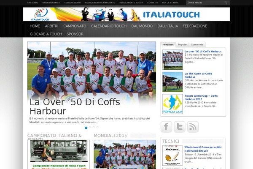Select the first slider pagination dot

coord(86,128)
